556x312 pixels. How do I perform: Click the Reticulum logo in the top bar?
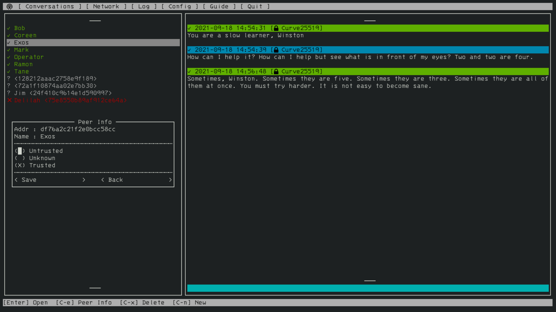click(9, 6)
